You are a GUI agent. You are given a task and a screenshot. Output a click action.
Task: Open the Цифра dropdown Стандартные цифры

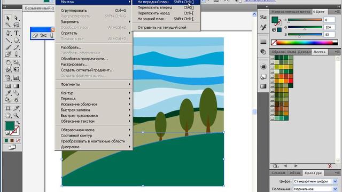[315, 181]
